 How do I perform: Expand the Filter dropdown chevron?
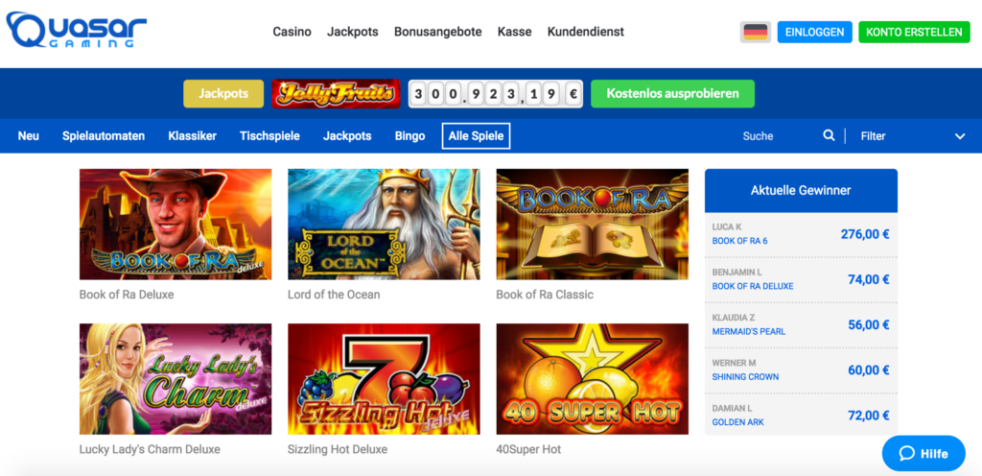tap(959, 136)
